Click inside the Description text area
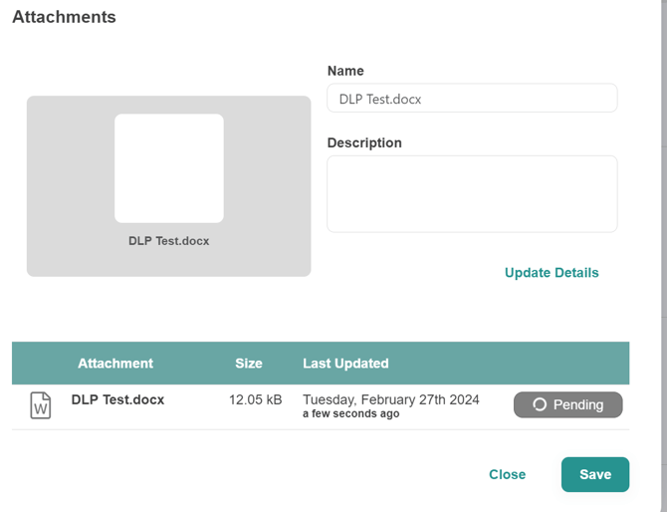 tap(472, 194)
